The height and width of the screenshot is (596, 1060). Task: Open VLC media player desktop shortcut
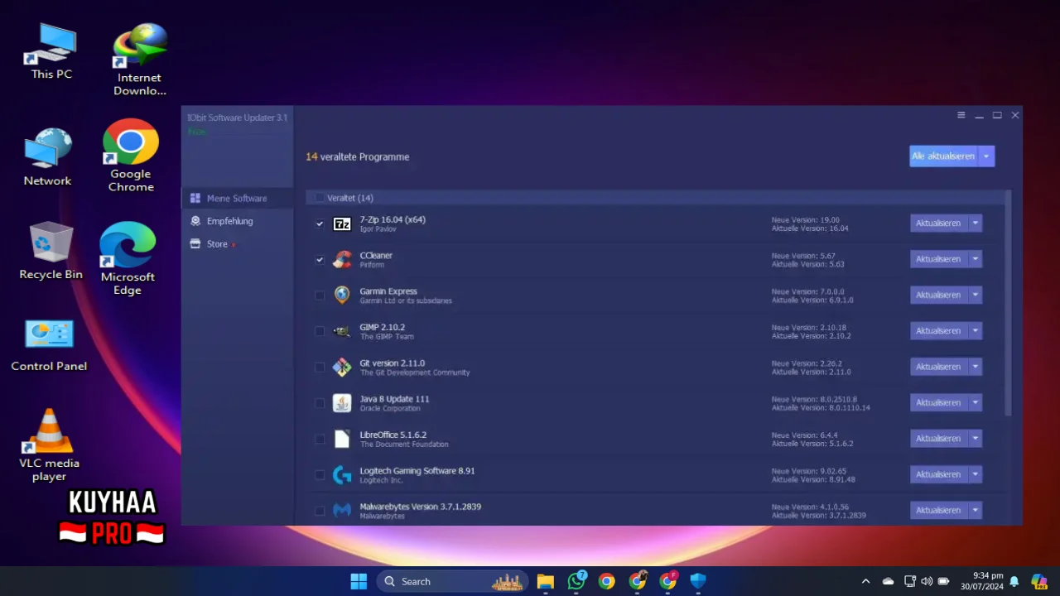49,445
